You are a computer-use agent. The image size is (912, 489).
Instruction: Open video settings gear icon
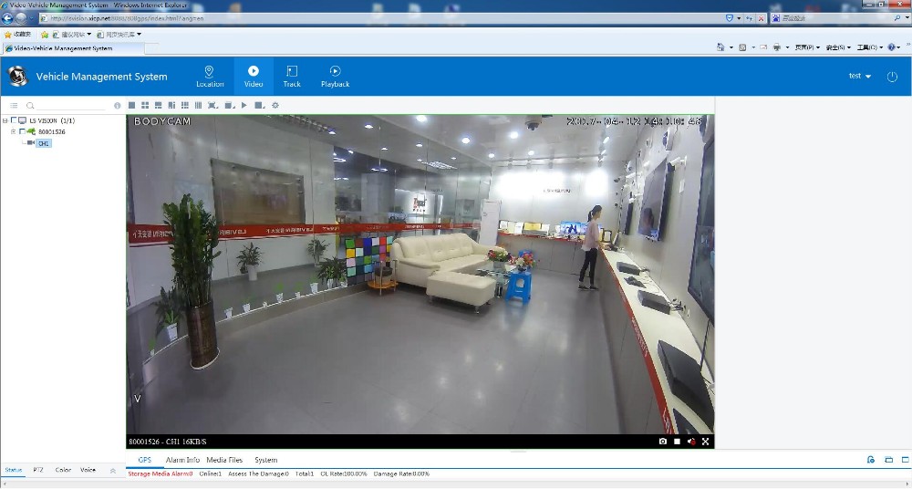pyautogui.click(x=275, y=105)
